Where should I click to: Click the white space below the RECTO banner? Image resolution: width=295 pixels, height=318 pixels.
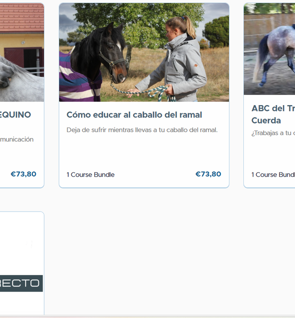point(21,303)
